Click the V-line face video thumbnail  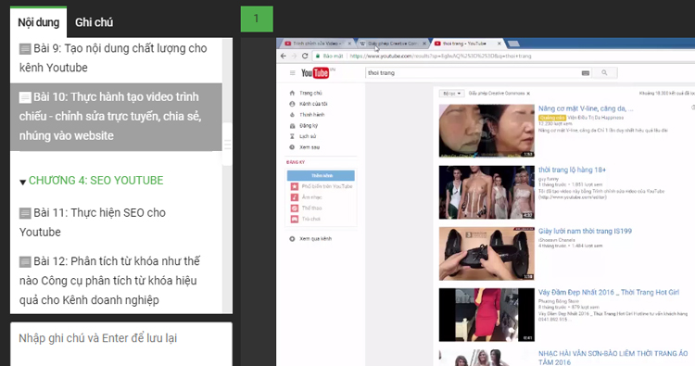pyautogui.click(x=486, y=132)
